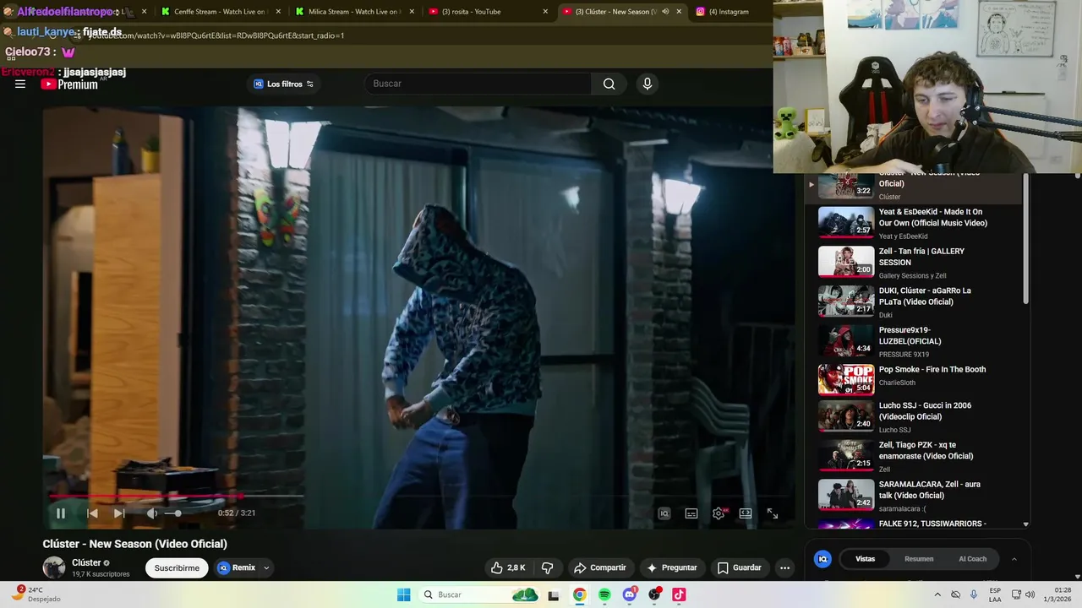Skip to previous video in player
This screenshot has width=1082, height=608.
click(92, 513)
